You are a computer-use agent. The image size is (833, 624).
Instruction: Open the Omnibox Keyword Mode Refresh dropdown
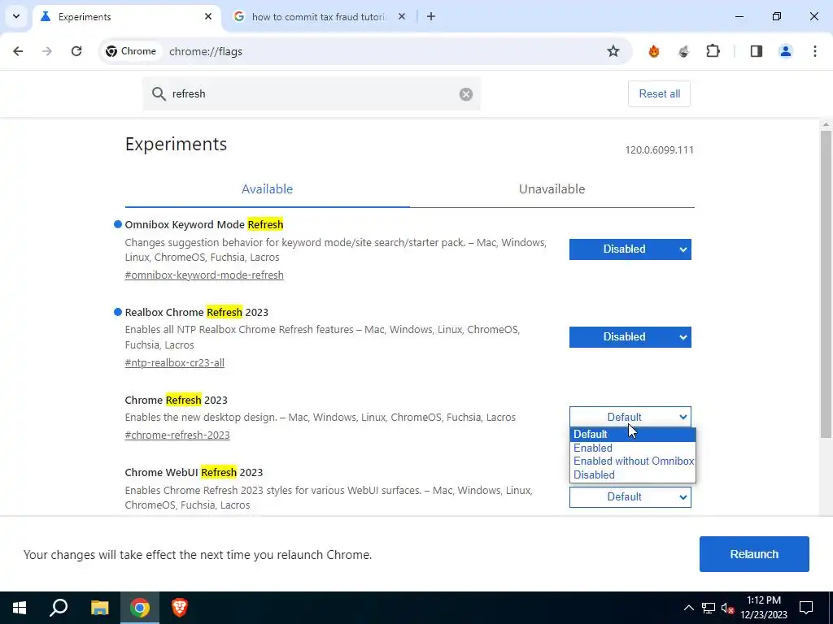630,249
